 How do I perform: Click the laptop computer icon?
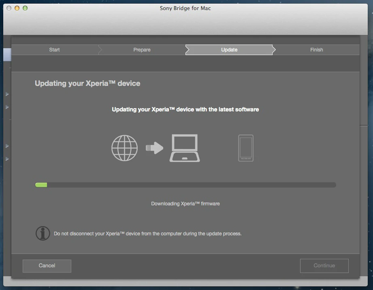[x=184, y=148]
